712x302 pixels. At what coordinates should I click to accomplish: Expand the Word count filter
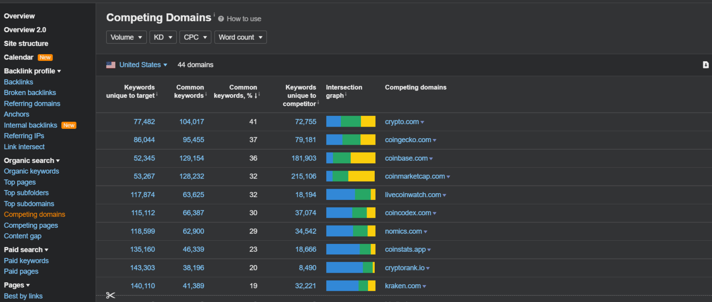[x=240, y=37]
